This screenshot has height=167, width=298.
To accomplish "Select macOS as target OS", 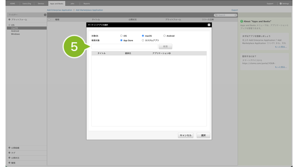I will pos(143,36).
